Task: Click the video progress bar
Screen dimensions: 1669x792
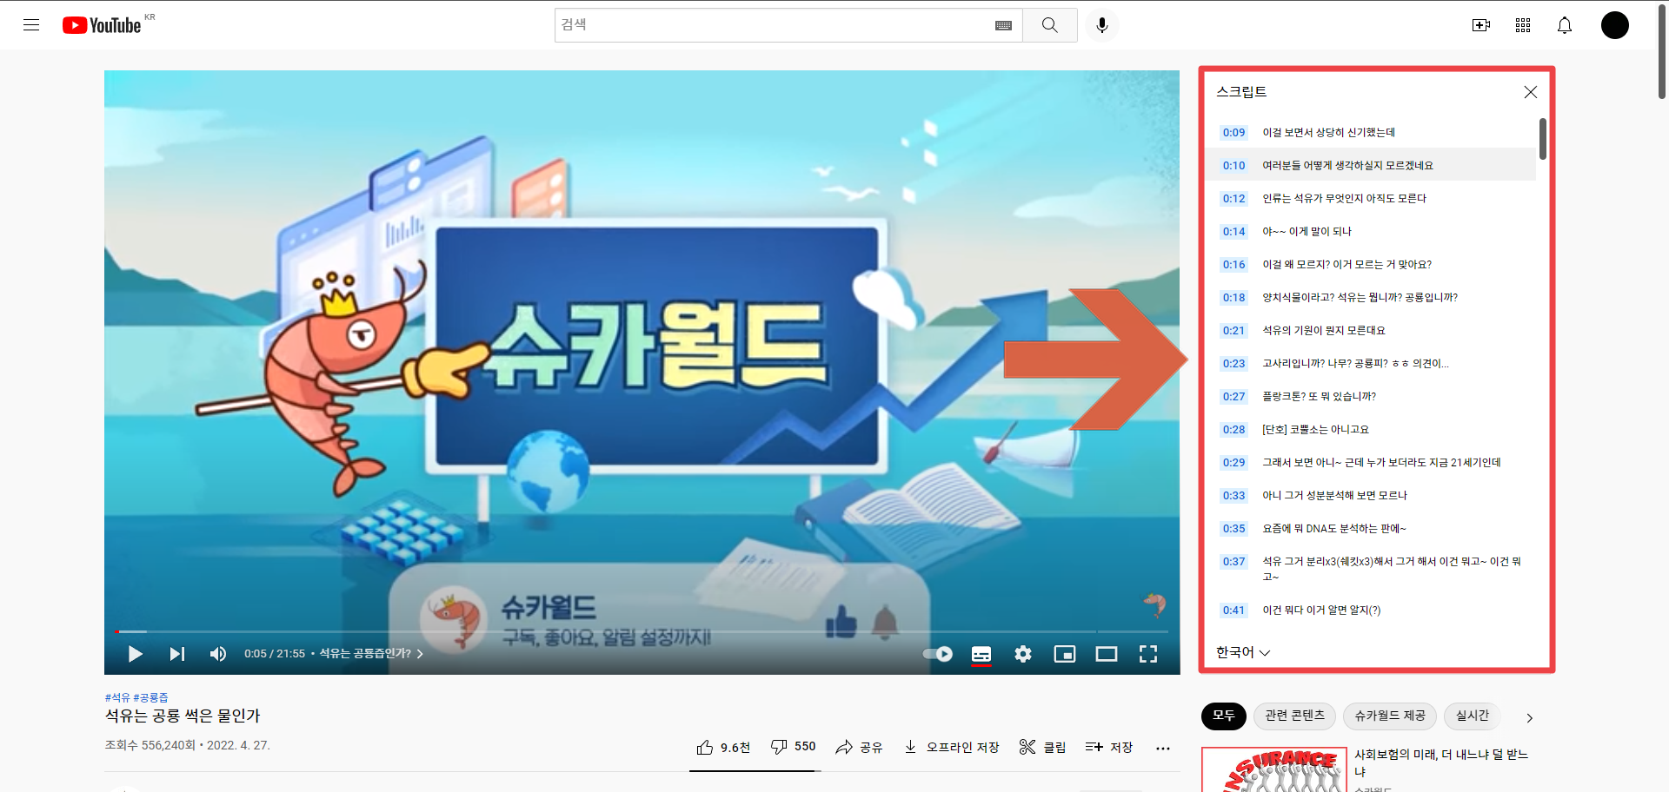Action: [642, 631]
